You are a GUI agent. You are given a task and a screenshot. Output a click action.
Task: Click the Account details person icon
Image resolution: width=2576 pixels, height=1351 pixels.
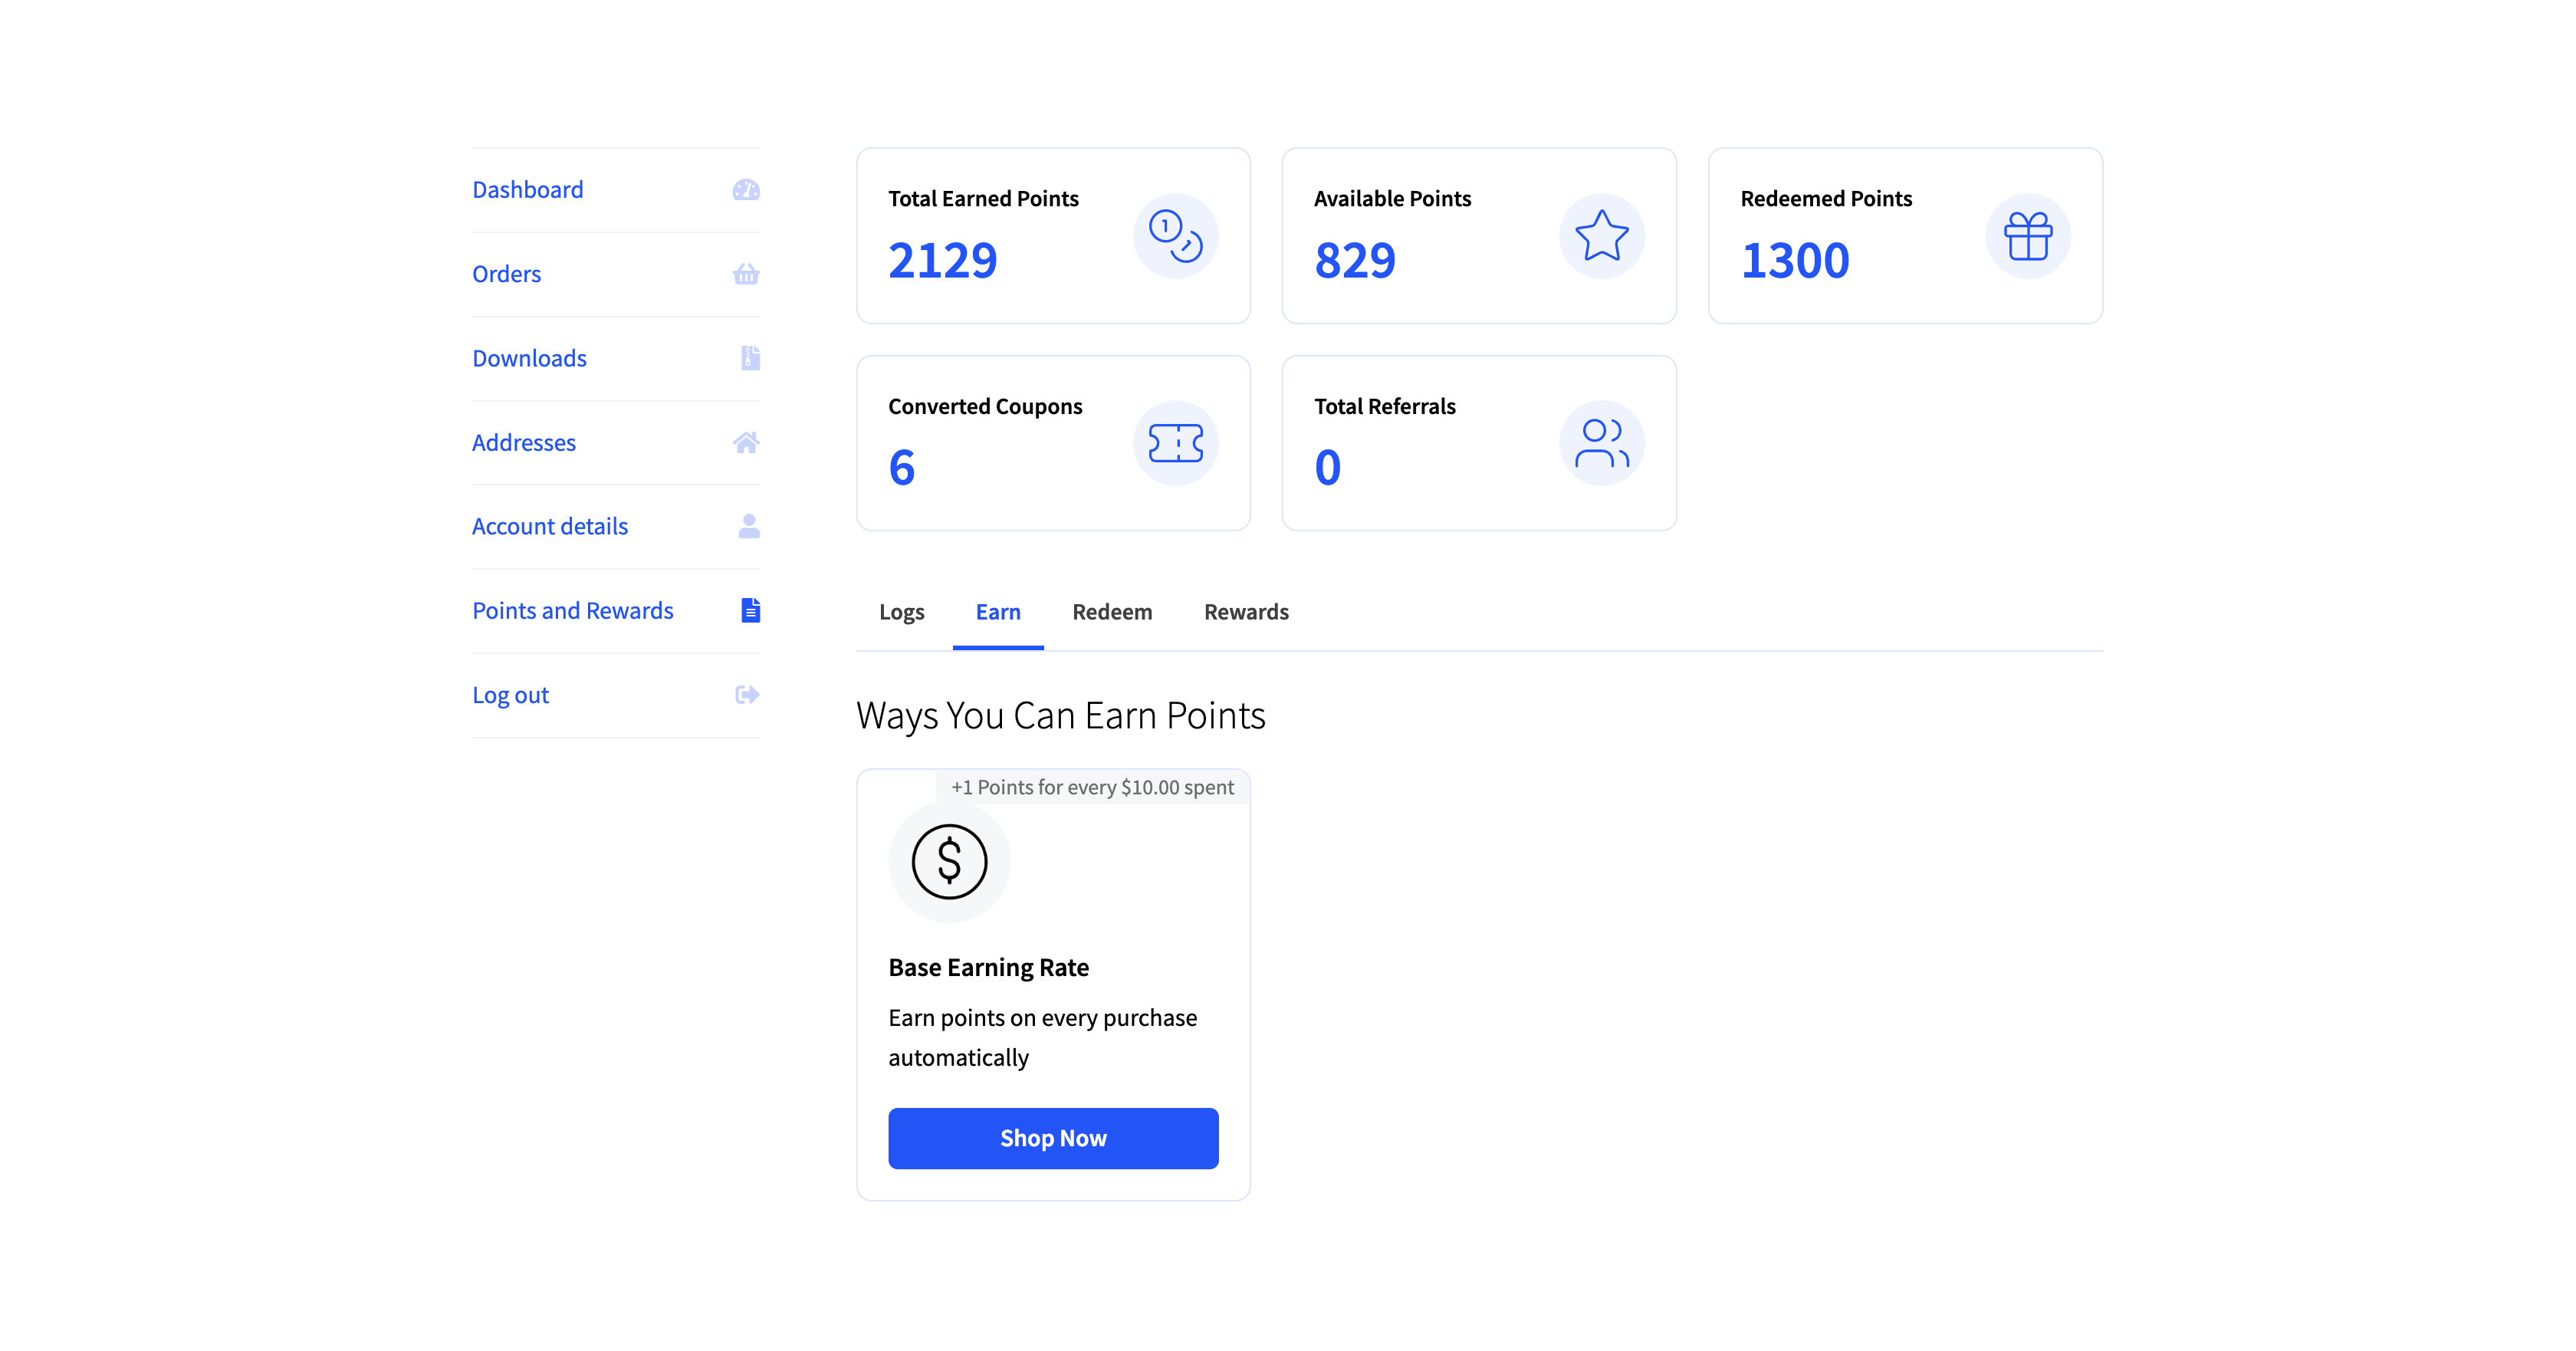pos(748,526)
